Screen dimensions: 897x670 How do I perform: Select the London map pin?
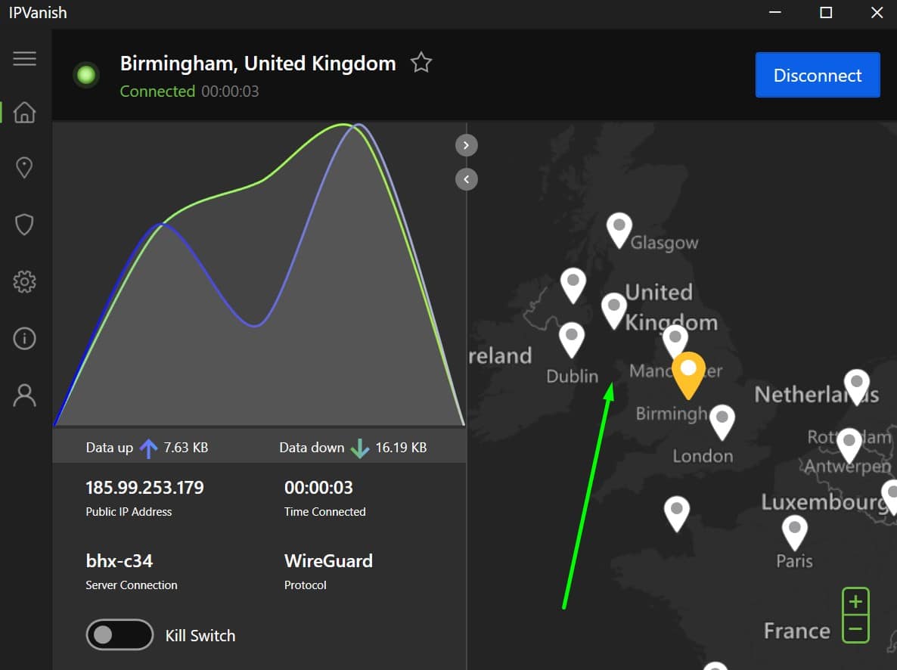tap(722, 422)
